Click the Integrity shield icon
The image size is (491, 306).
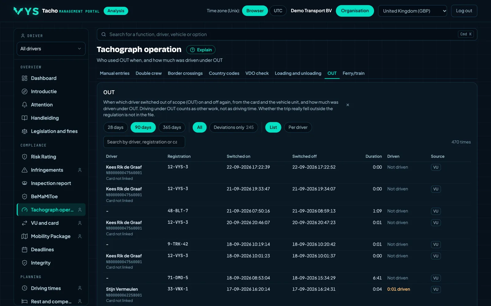point(25,263)
